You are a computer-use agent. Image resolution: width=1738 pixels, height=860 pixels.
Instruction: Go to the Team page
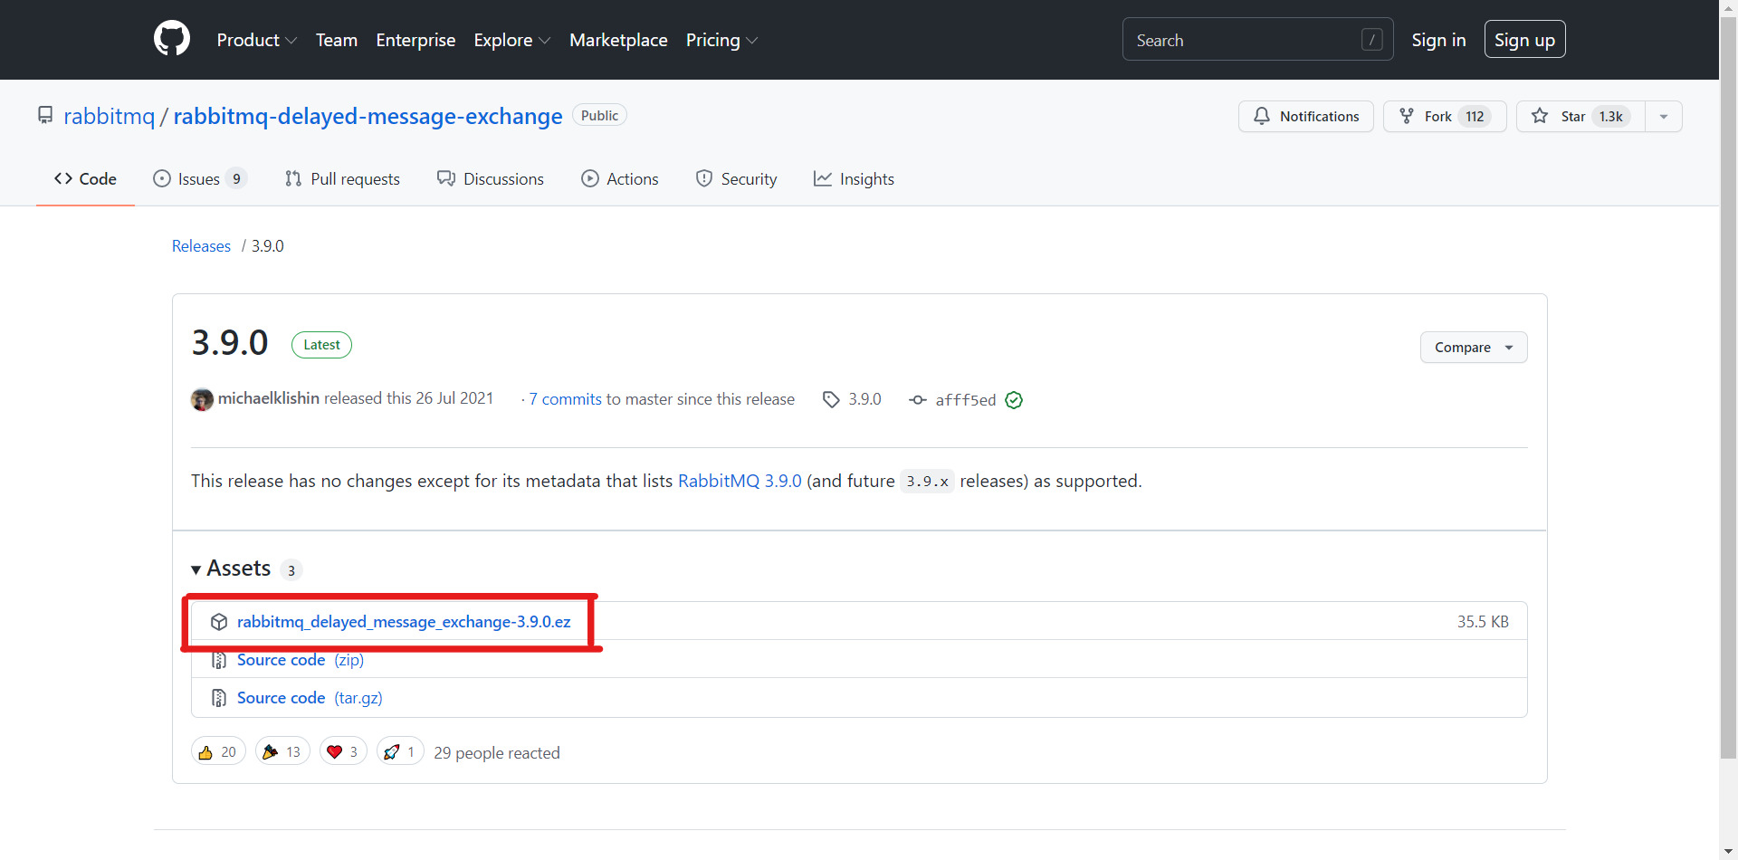(x=337, y=40)
